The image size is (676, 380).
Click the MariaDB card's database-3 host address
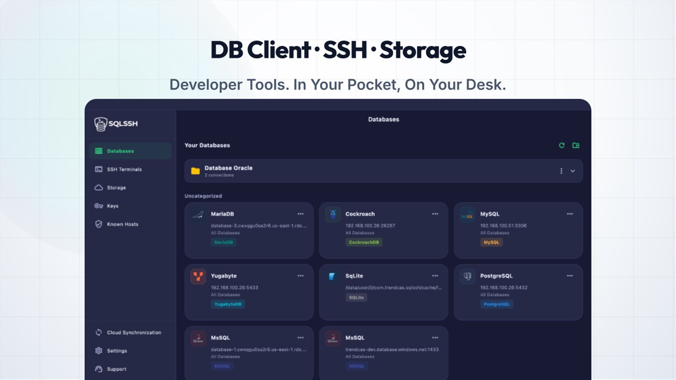coord(259,225)
